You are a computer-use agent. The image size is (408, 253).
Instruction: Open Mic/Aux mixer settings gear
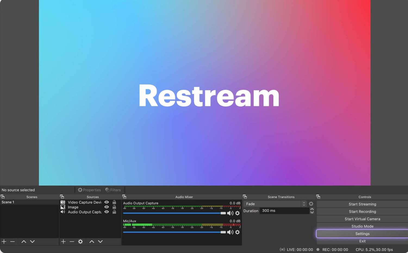click(237, 232)
